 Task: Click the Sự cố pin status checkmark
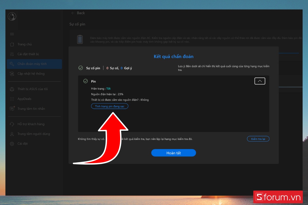(x=81, y=68)
